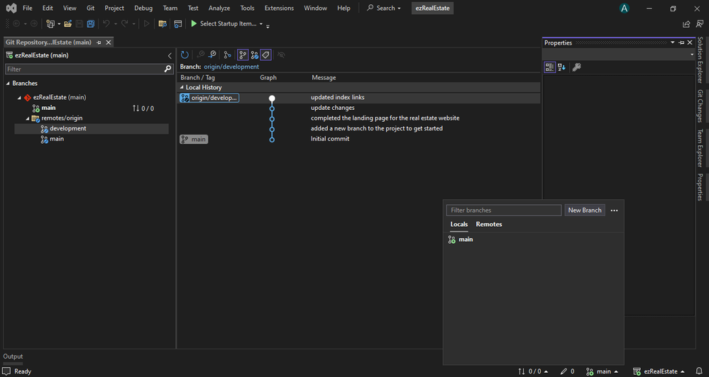Toggle Show Tags icon in history toolbar
709x377 pixels.
click(266, 55)
